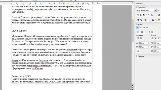The image size is (161, 90).
Task: Click vertical scrollbar down arrow
Action: [133, 83]
